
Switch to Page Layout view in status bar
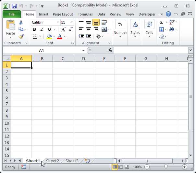[x=121, y=167]
